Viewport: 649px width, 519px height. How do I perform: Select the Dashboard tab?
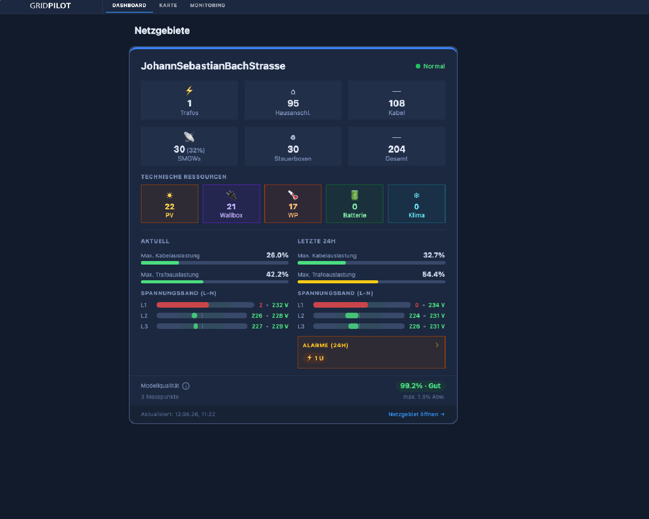(x=129, y=6)
